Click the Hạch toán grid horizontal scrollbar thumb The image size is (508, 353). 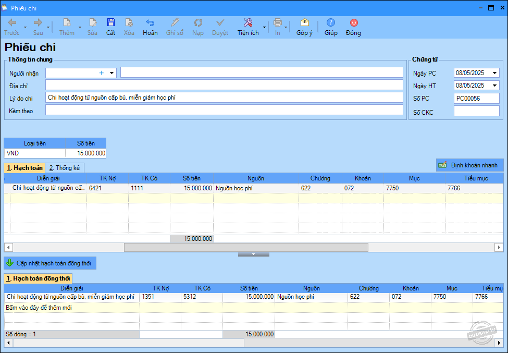[x=246, y=248]
